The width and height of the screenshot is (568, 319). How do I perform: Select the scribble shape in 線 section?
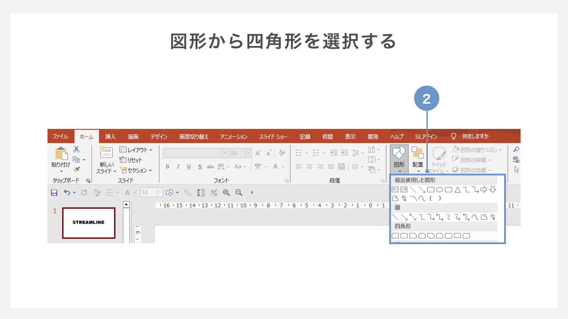pyautogui.click(x=493, y=217)
